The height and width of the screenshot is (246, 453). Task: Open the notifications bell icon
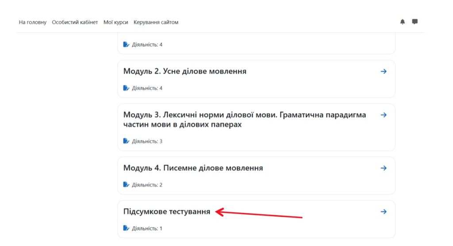pos(402,22)
